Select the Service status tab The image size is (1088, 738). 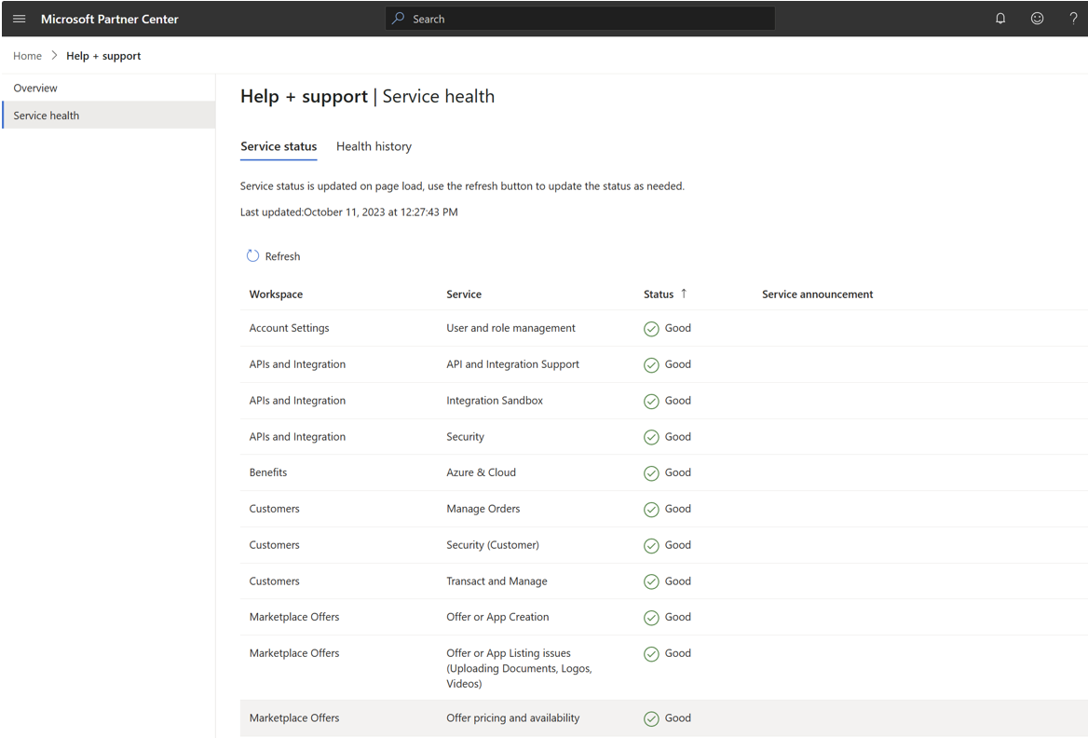279,146
